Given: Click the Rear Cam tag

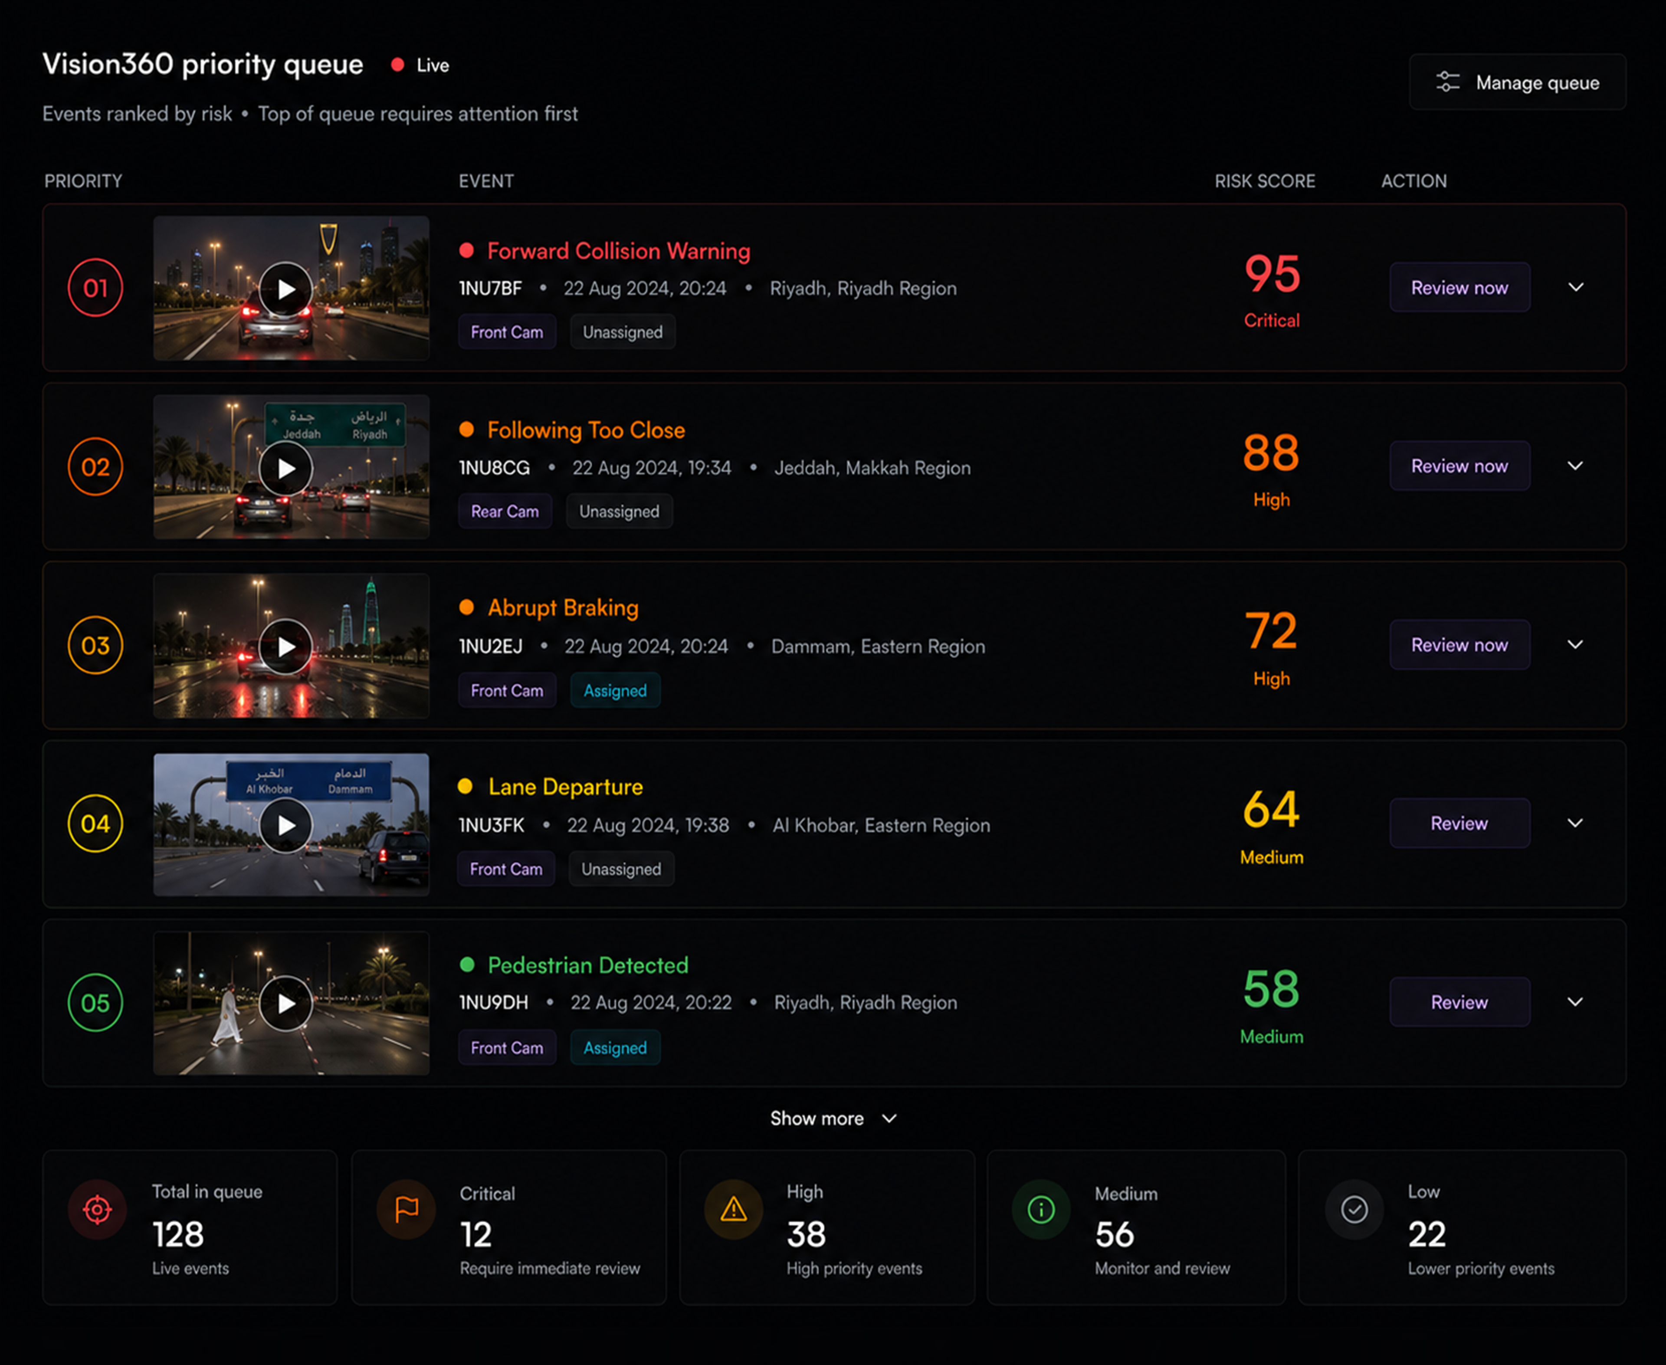Looking at the screenshot, I should [505, 511].
